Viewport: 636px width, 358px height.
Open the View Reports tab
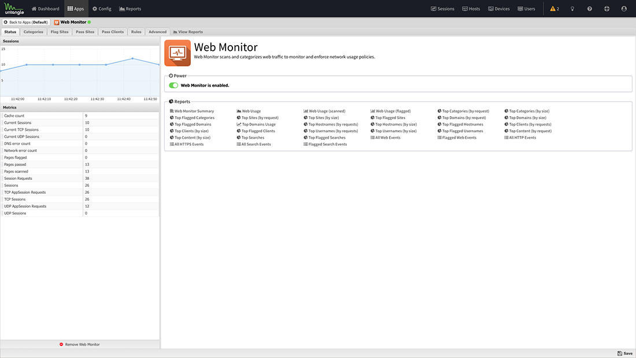point(188,32)
